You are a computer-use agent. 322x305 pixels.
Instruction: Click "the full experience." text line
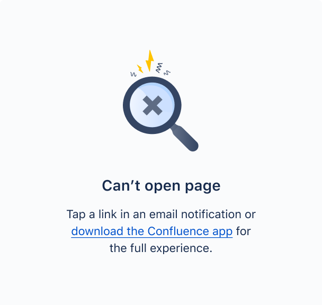pos(161,248)
